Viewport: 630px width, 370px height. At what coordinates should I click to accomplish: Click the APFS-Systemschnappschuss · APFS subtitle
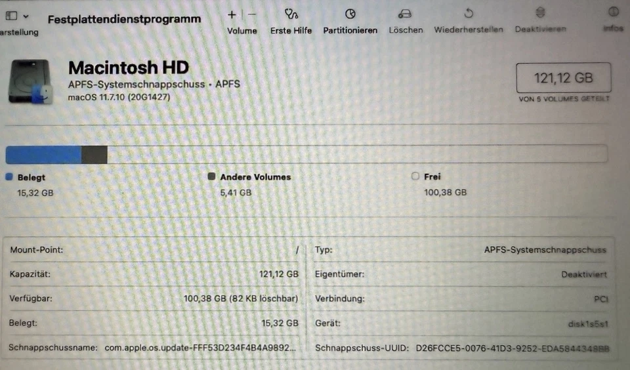[x=154, y=84]
